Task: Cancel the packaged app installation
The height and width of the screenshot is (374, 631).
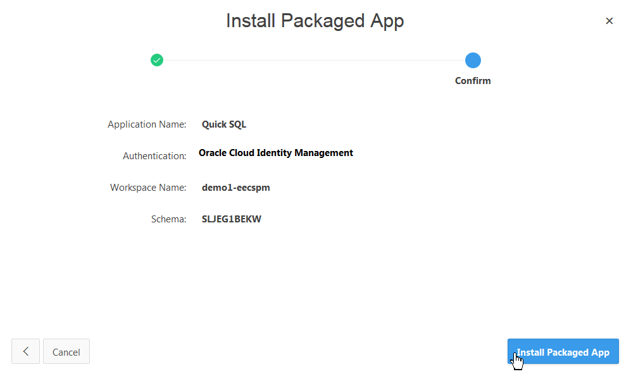Action: click(66, 351)
